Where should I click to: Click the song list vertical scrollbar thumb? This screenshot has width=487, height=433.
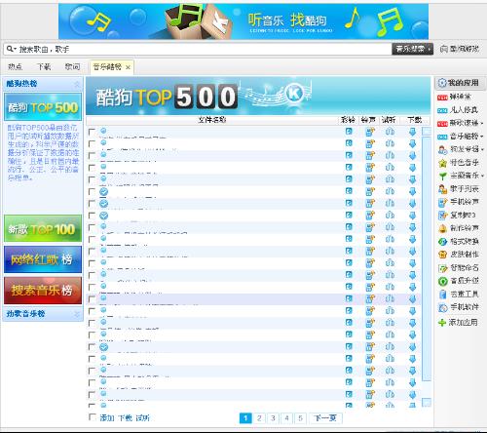coord(427,258)
